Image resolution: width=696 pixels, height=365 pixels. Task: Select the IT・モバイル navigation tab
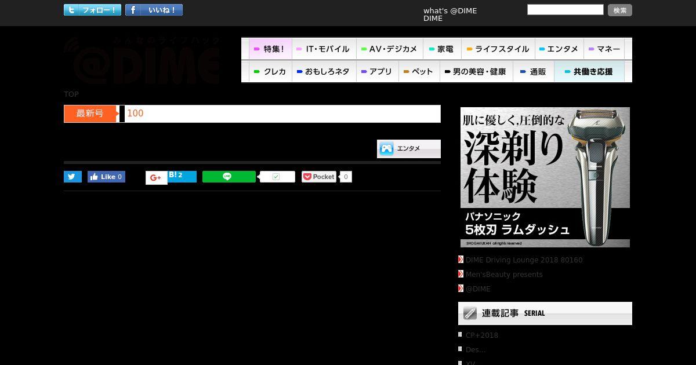pyautogui.click(x=324, y=49)
